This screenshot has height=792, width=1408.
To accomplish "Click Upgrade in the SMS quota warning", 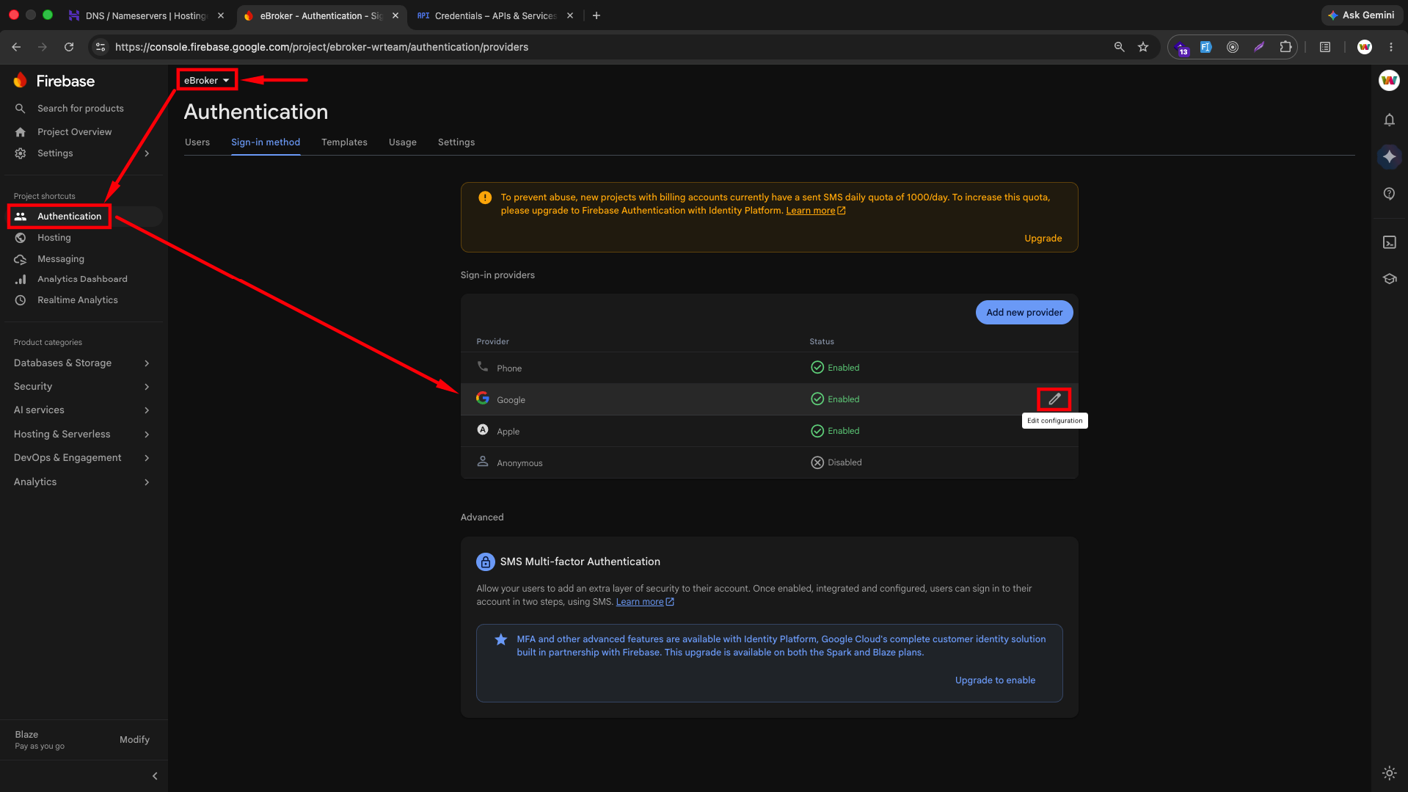I will coord(1043,239).
